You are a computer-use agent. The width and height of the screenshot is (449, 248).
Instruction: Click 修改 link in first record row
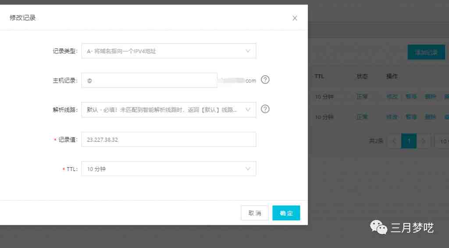392,97
